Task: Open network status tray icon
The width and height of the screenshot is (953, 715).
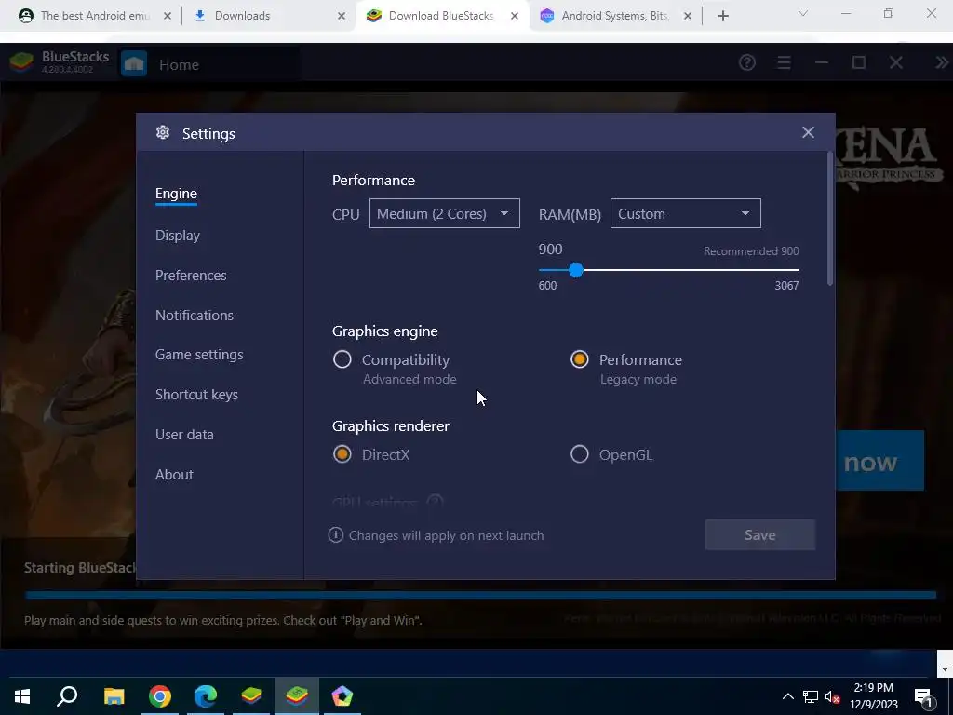Action: coord(811,696)
